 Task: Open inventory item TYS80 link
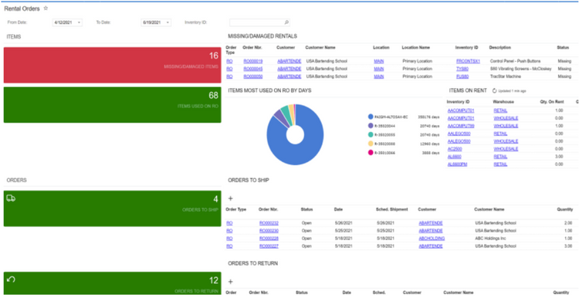pyautogui.click(x=462, y=69)
